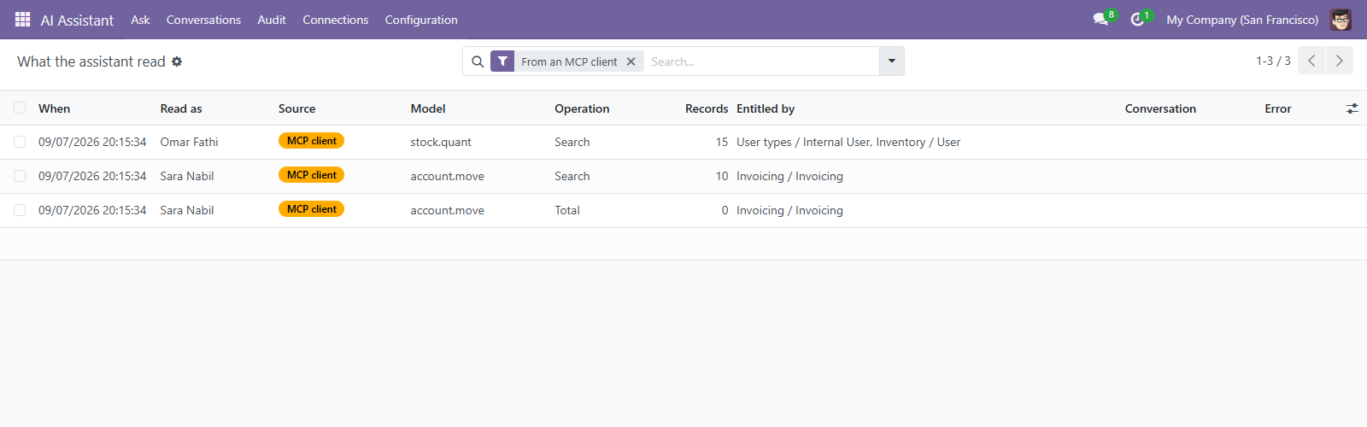Image resolution: width=1367 pixels, height=427 pixels.
Task: Click 'User types / Internal User, Inventory / User'
Action: (x=848, y=142)
